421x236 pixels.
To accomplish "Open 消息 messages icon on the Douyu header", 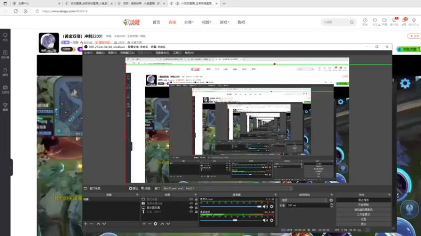I will (x=404, y=20).
